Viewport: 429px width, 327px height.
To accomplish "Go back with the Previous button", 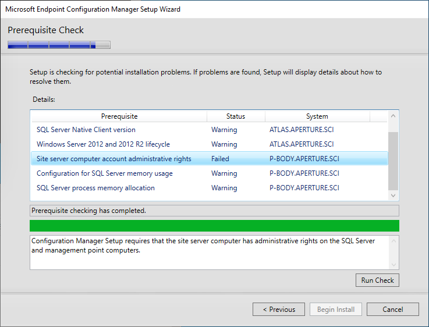I will 278,309.
